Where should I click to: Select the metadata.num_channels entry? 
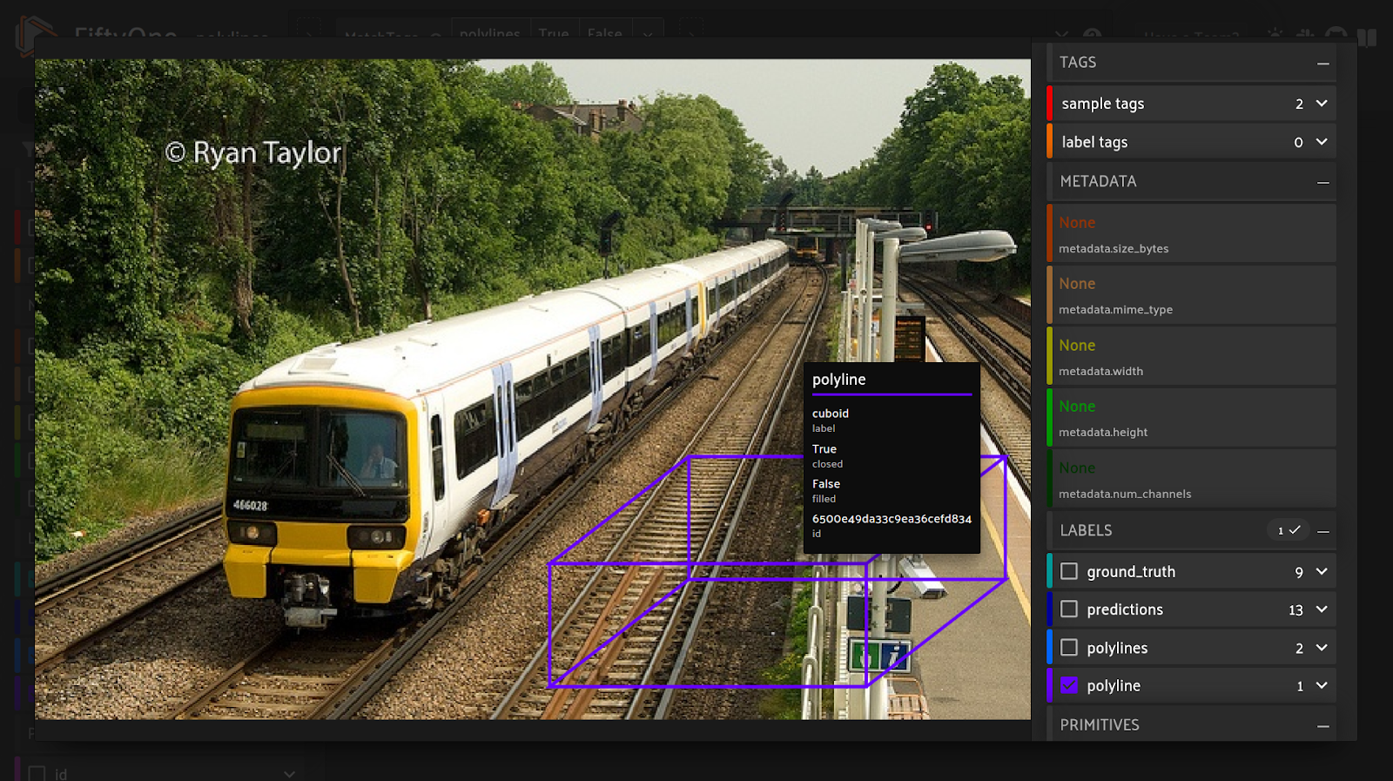click(1191, 479)
